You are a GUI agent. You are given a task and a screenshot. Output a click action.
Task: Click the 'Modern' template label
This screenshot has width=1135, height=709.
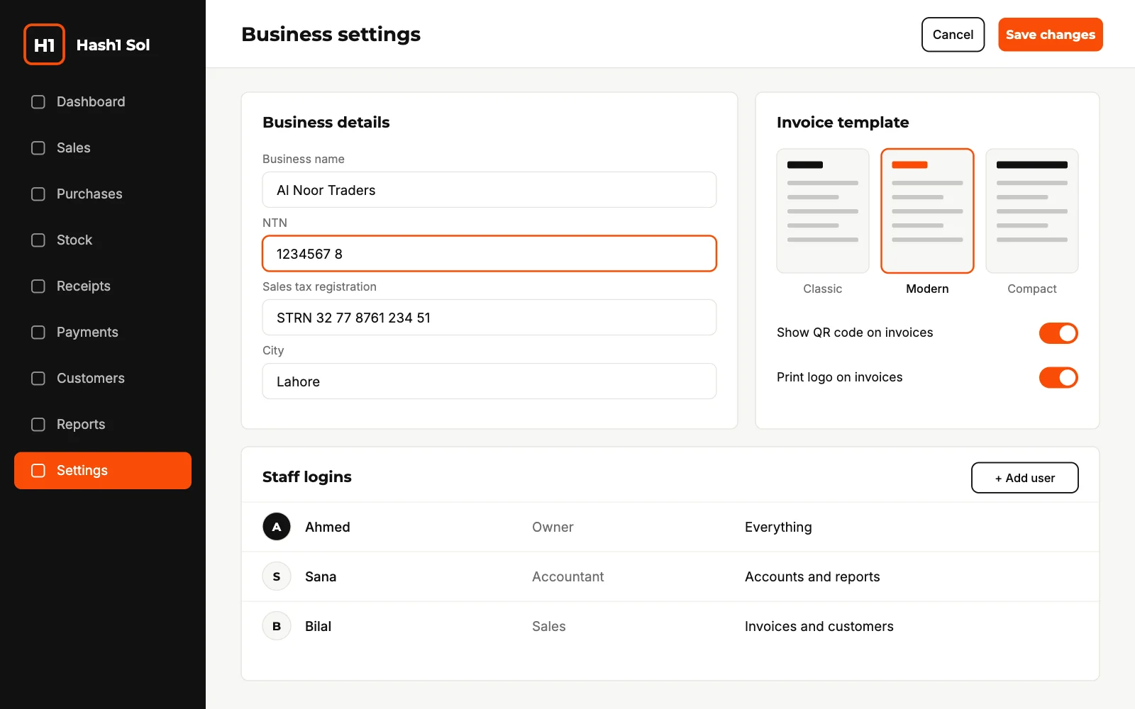(x=927, y=289)
